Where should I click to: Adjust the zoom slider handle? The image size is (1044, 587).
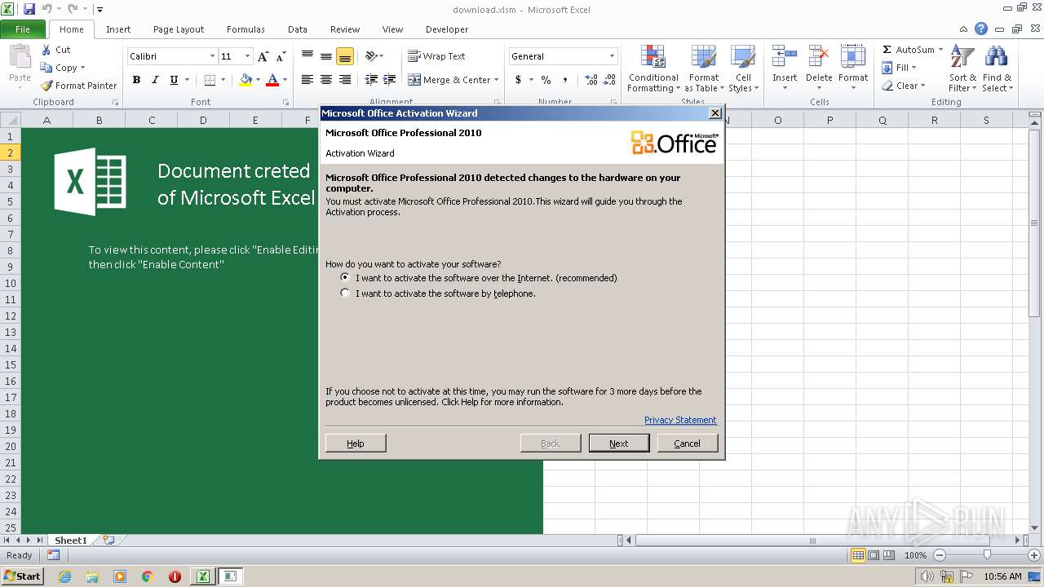click(987, 555)
